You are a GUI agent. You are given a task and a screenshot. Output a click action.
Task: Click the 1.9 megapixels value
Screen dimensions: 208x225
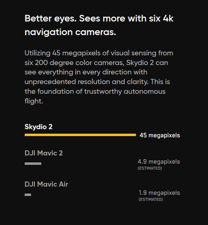coord(159,193)
